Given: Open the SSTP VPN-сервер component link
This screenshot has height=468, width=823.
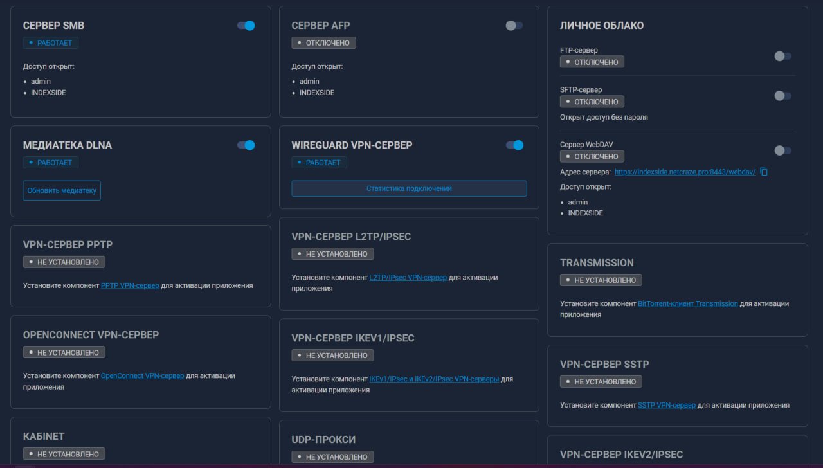Looking at the screenshot, I should 666,405.
